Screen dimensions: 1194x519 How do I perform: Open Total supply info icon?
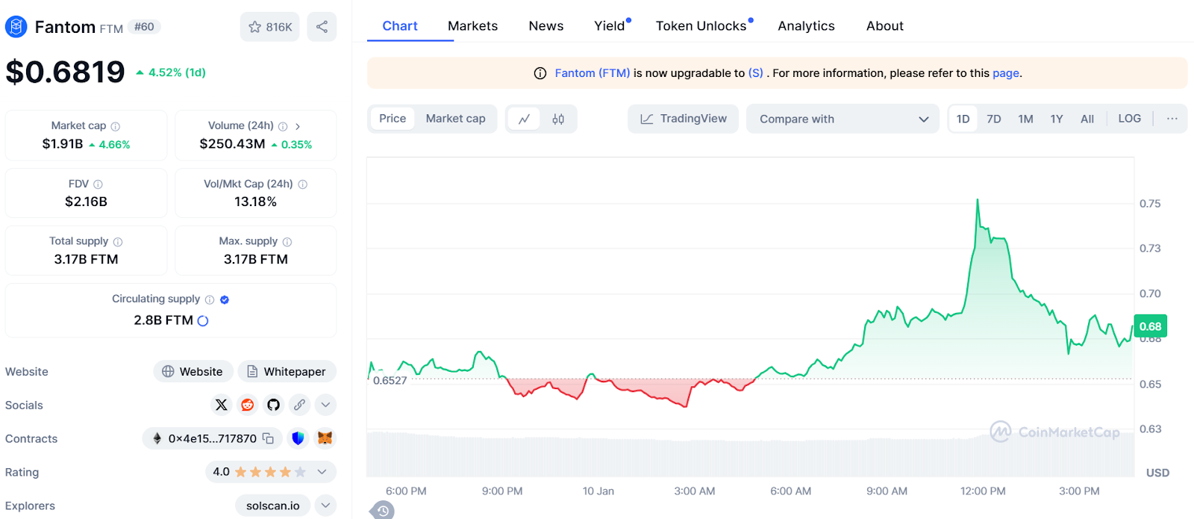tap(118, 242)
